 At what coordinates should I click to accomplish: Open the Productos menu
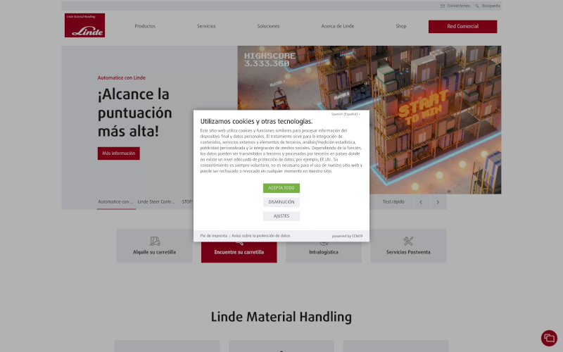[145, 27]
